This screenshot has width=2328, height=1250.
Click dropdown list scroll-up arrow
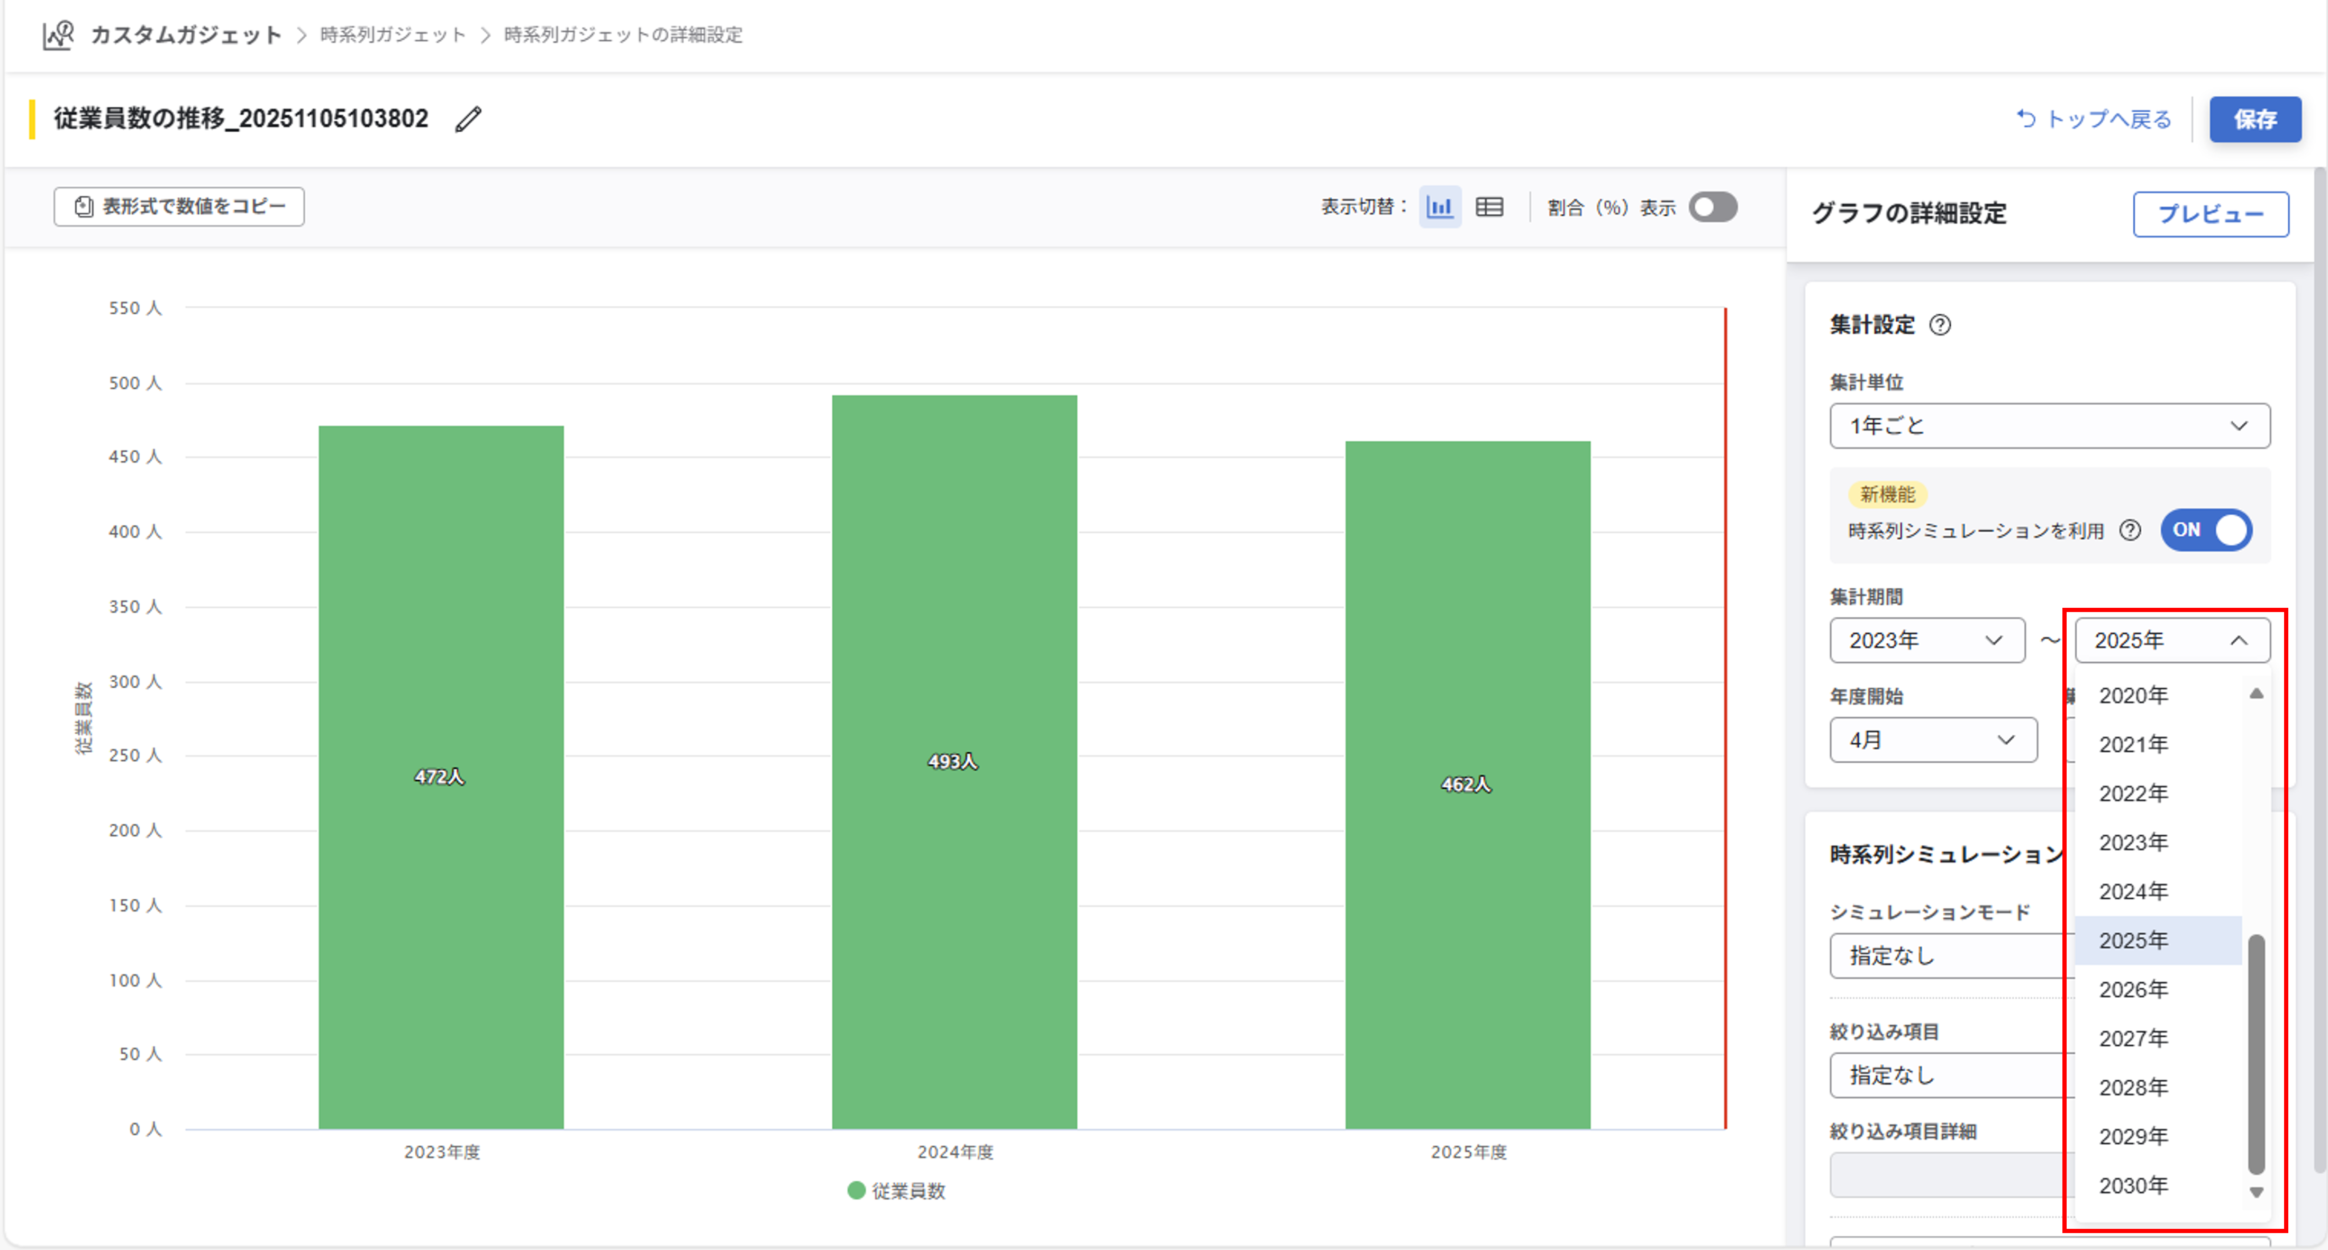[2256, 694]
